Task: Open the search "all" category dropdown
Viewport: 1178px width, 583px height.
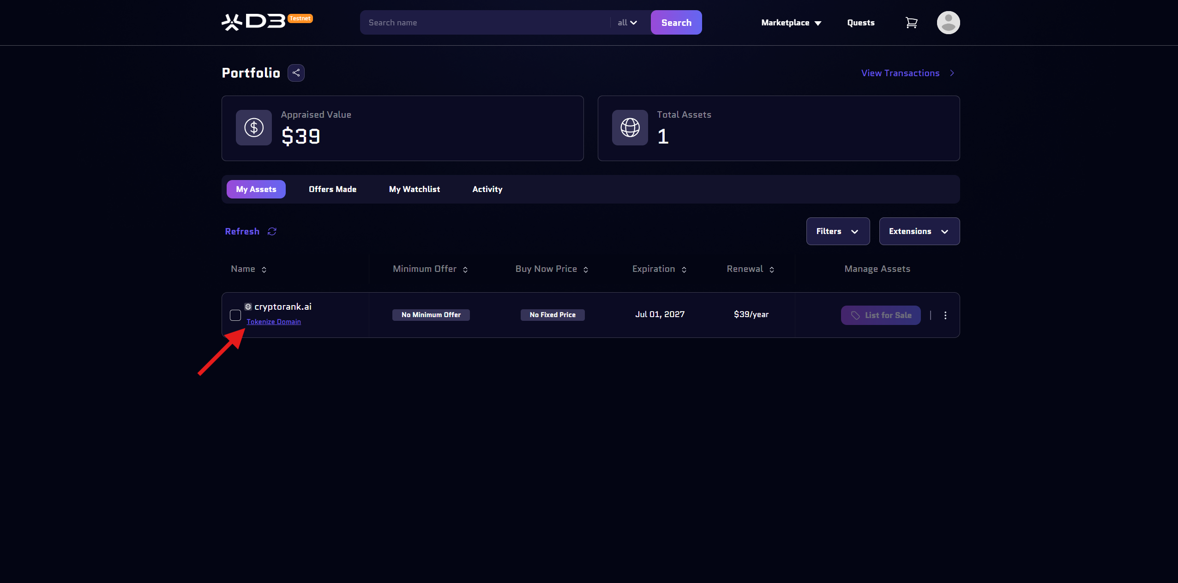Action: coord(627,23)
